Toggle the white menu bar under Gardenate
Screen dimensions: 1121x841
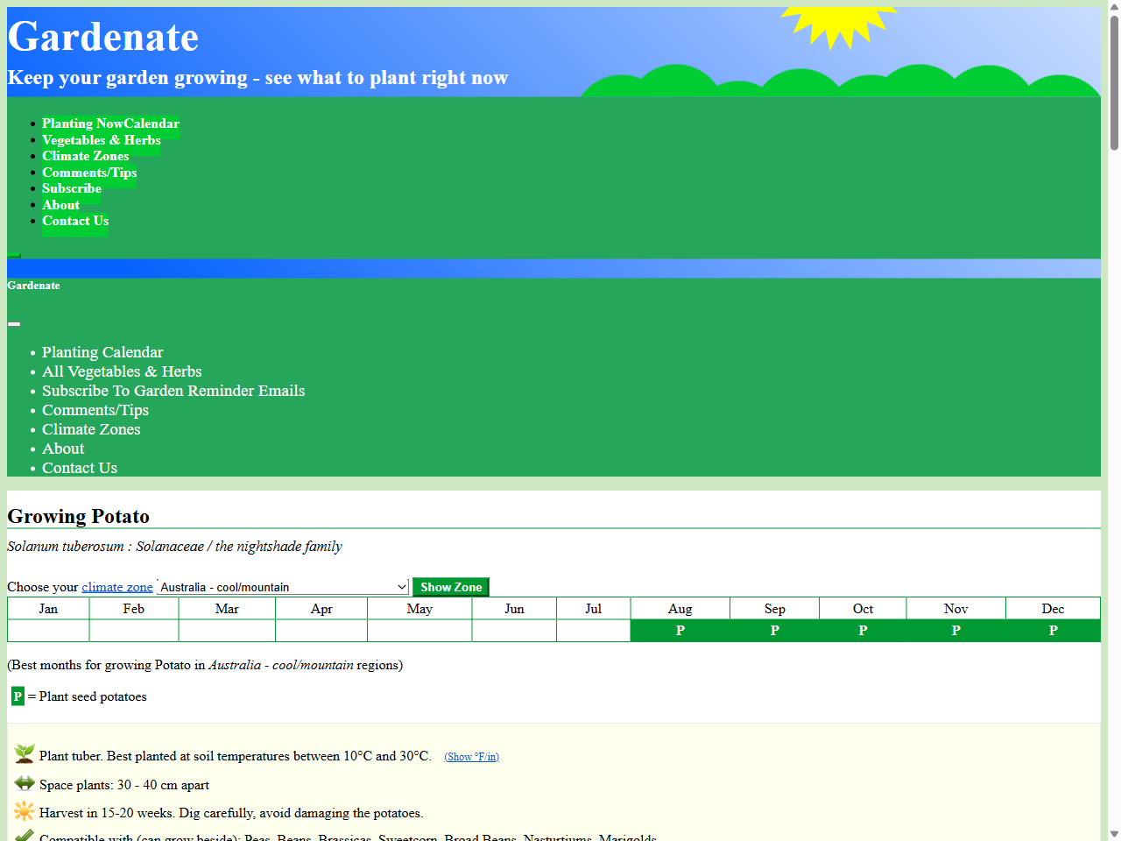[14, 324]
